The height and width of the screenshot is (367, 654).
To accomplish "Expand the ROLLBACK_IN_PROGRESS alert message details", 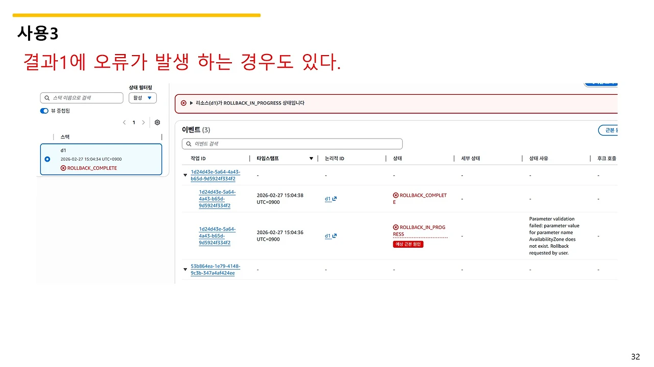I will 191,103.
